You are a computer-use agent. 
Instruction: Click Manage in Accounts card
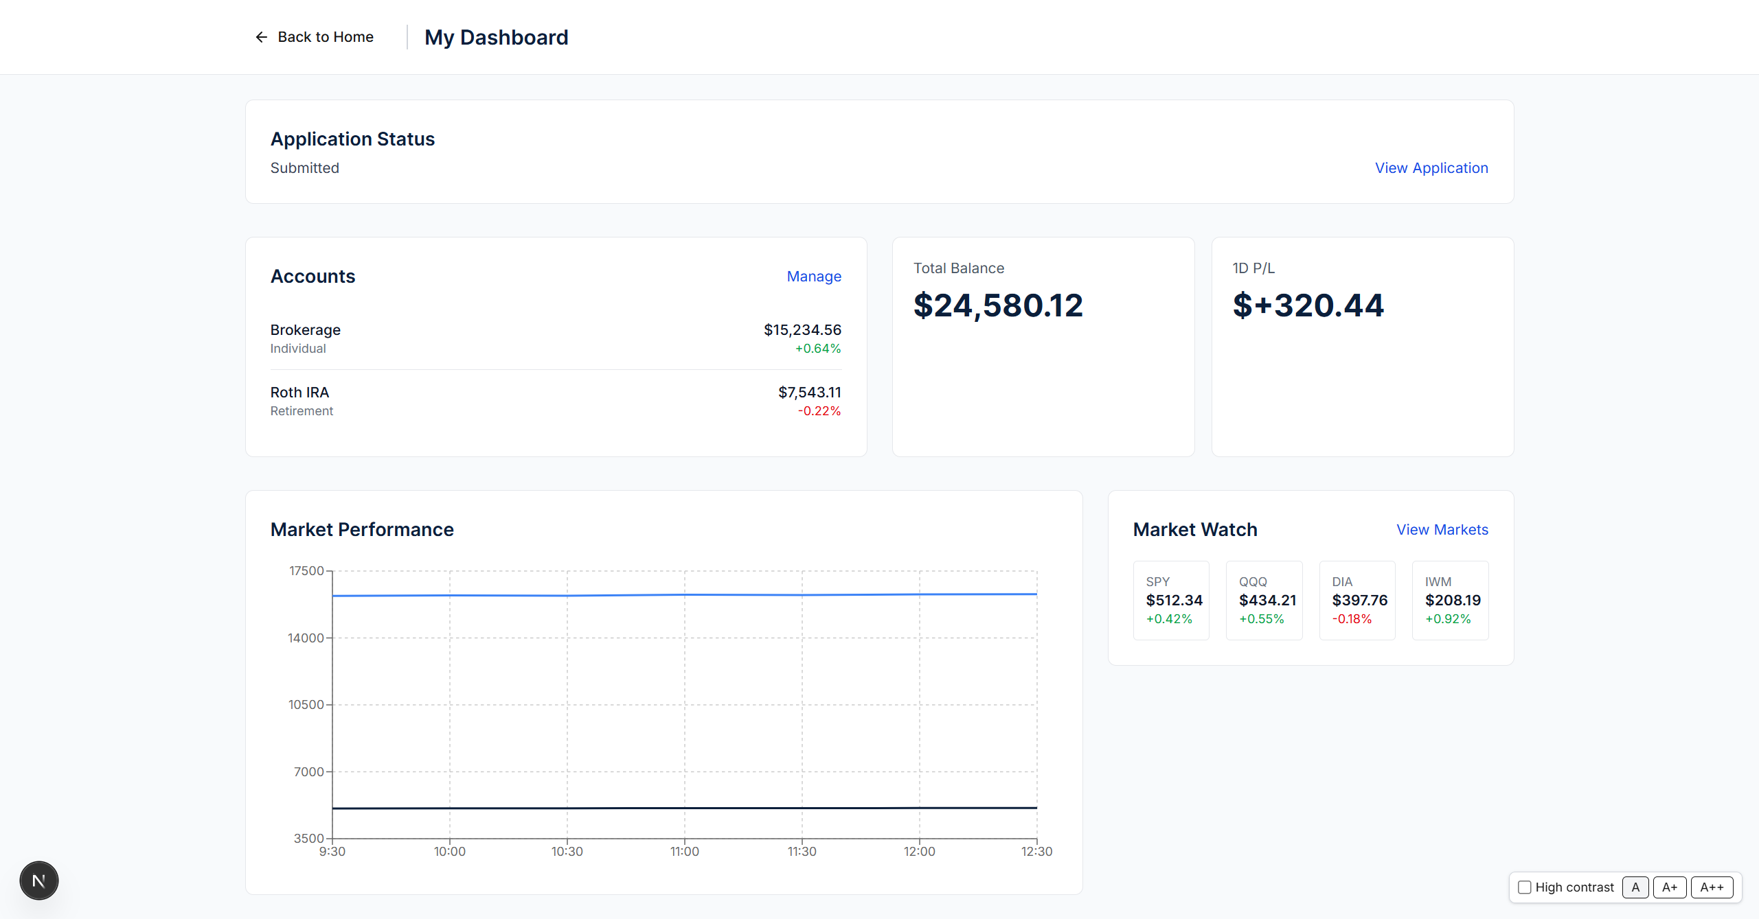pos(813,276)
